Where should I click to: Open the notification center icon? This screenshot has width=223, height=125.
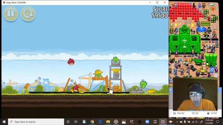pos(217,122)
